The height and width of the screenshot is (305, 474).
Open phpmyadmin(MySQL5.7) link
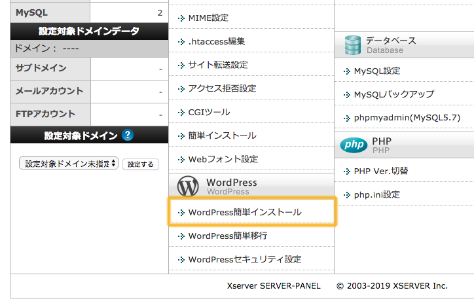point(407,118)
